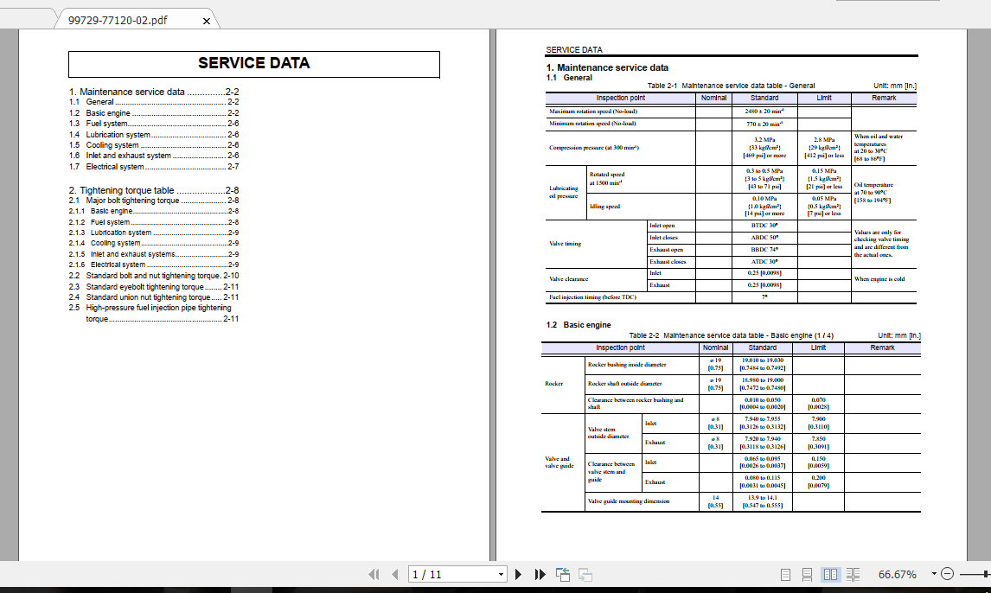Advance to the next page
Viewport: 991px width, 593px height.
pyautogui.click(x=518, y=573)
